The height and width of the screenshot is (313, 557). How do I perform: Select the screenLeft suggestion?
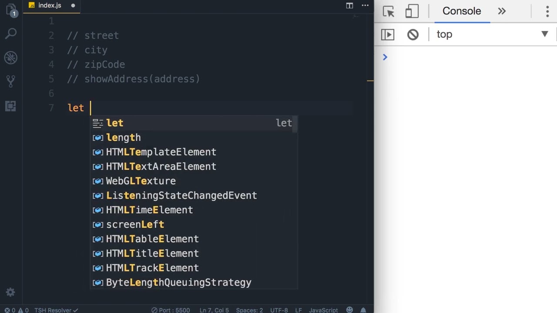[x=194, y=224]
